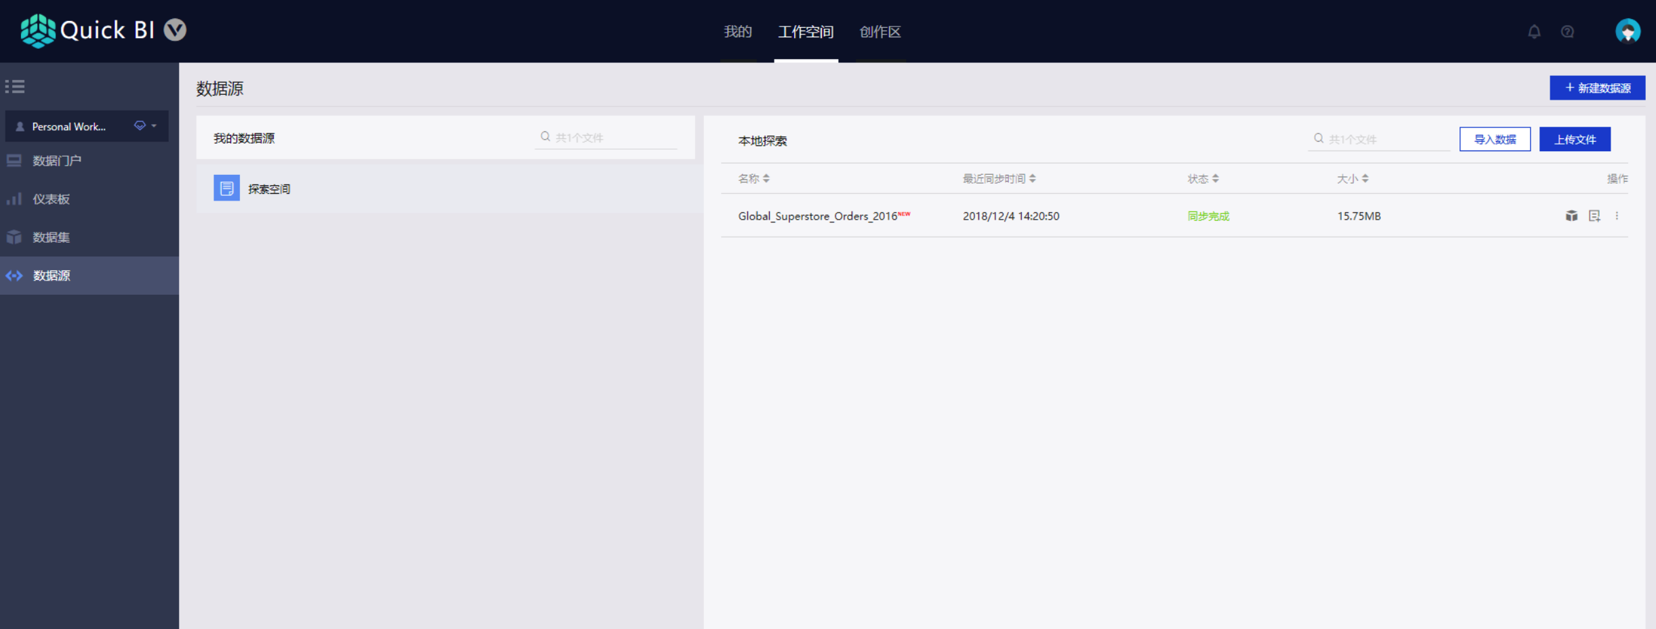Click the 同步完成 status text

pos(1208,216)
